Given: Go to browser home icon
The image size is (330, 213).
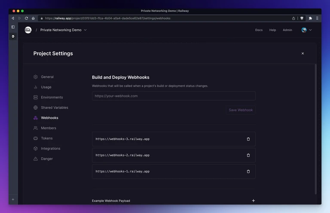Looking at the screenshot, I should click(x=33, y=19).
